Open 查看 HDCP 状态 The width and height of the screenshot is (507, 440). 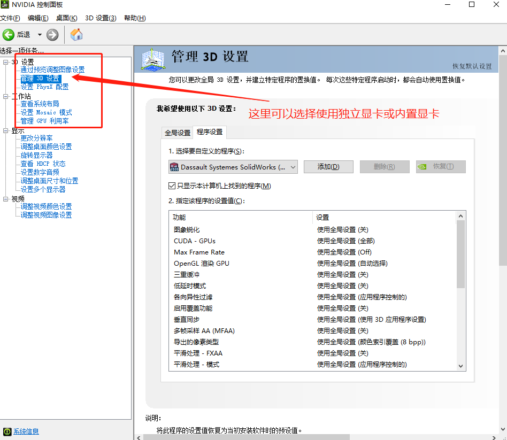coord(43,164)
